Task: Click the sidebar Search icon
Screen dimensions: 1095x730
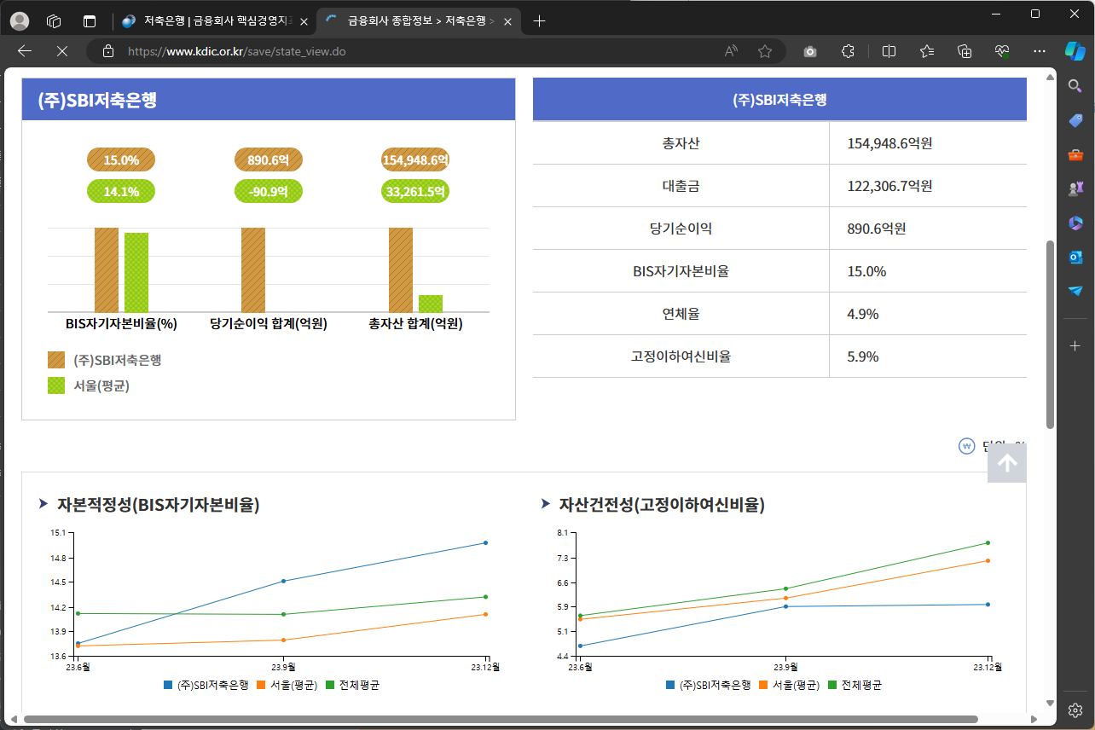Action: 1075,85
